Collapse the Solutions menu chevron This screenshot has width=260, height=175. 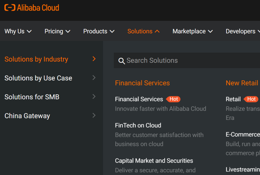[x=157, y=31]
